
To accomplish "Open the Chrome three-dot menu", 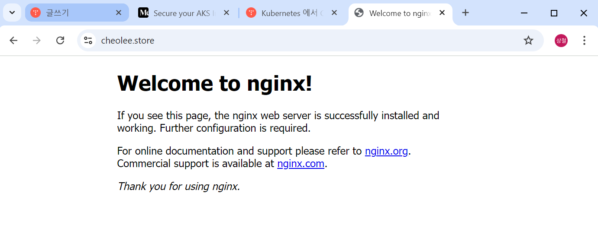I will 584,41.
